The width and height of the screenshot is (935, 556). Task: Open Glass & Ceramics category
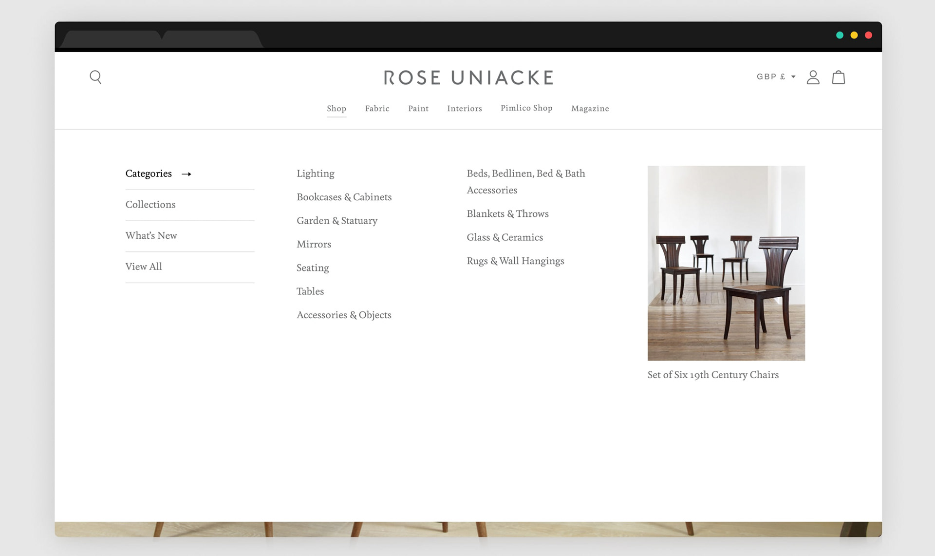pos(505,237)
